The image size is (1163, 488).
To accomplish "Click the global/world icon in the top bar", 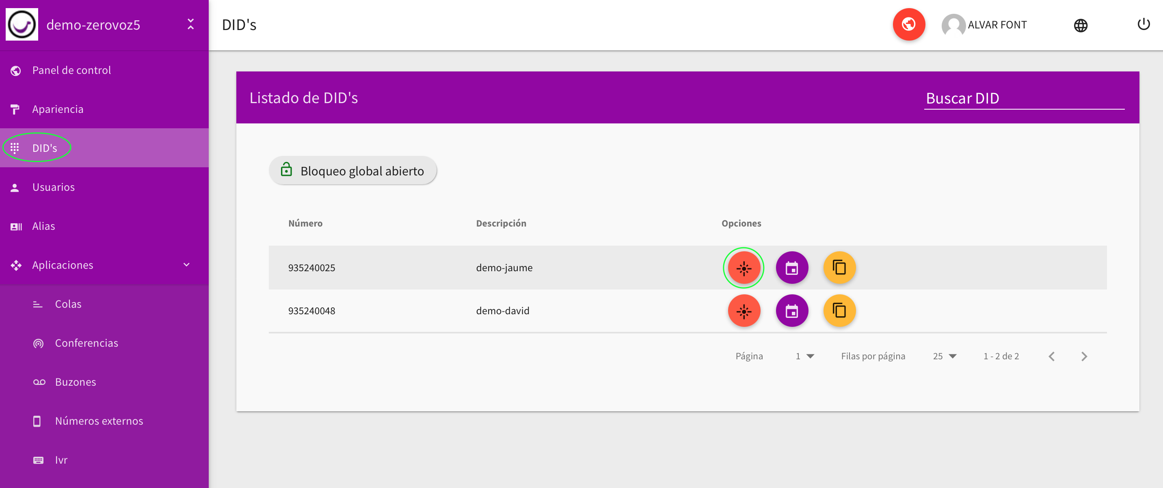I will (x=1081, y=24).
